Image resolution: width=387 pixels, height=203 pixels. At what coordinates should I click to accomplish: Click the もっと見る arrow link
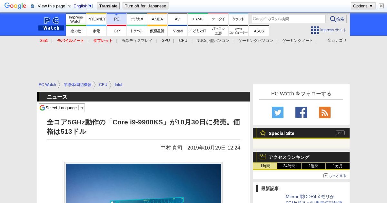pyautogui.click(x=335, y=176)
